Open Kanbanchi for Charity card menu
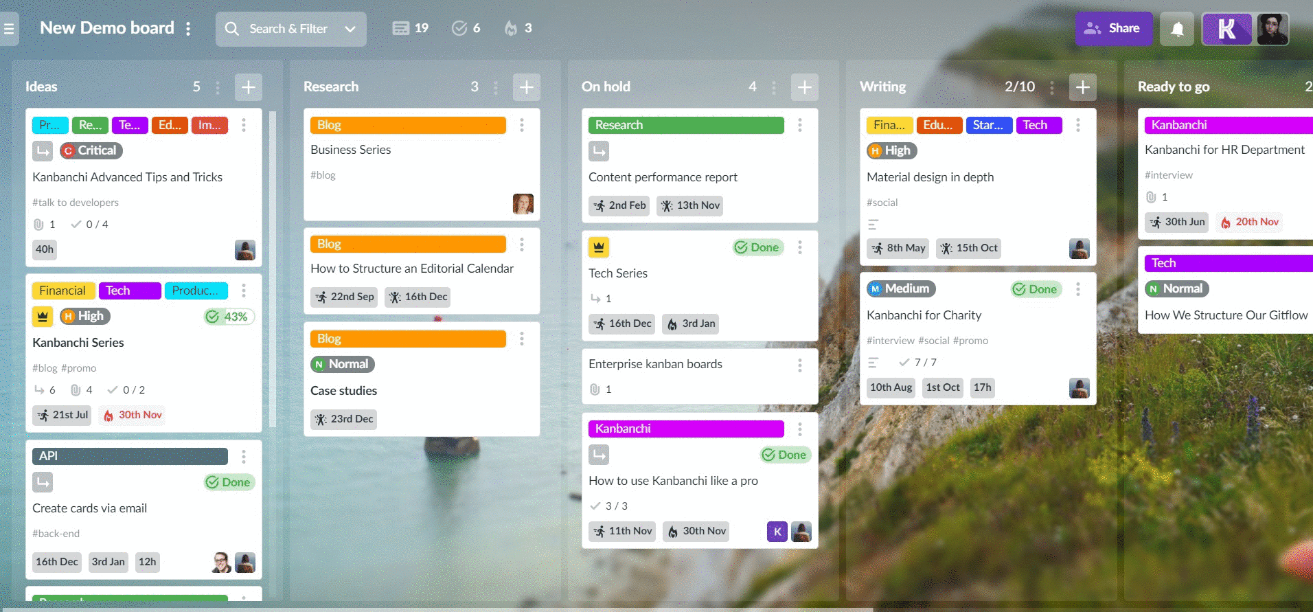1313x612 pixels. [1078, 289]
